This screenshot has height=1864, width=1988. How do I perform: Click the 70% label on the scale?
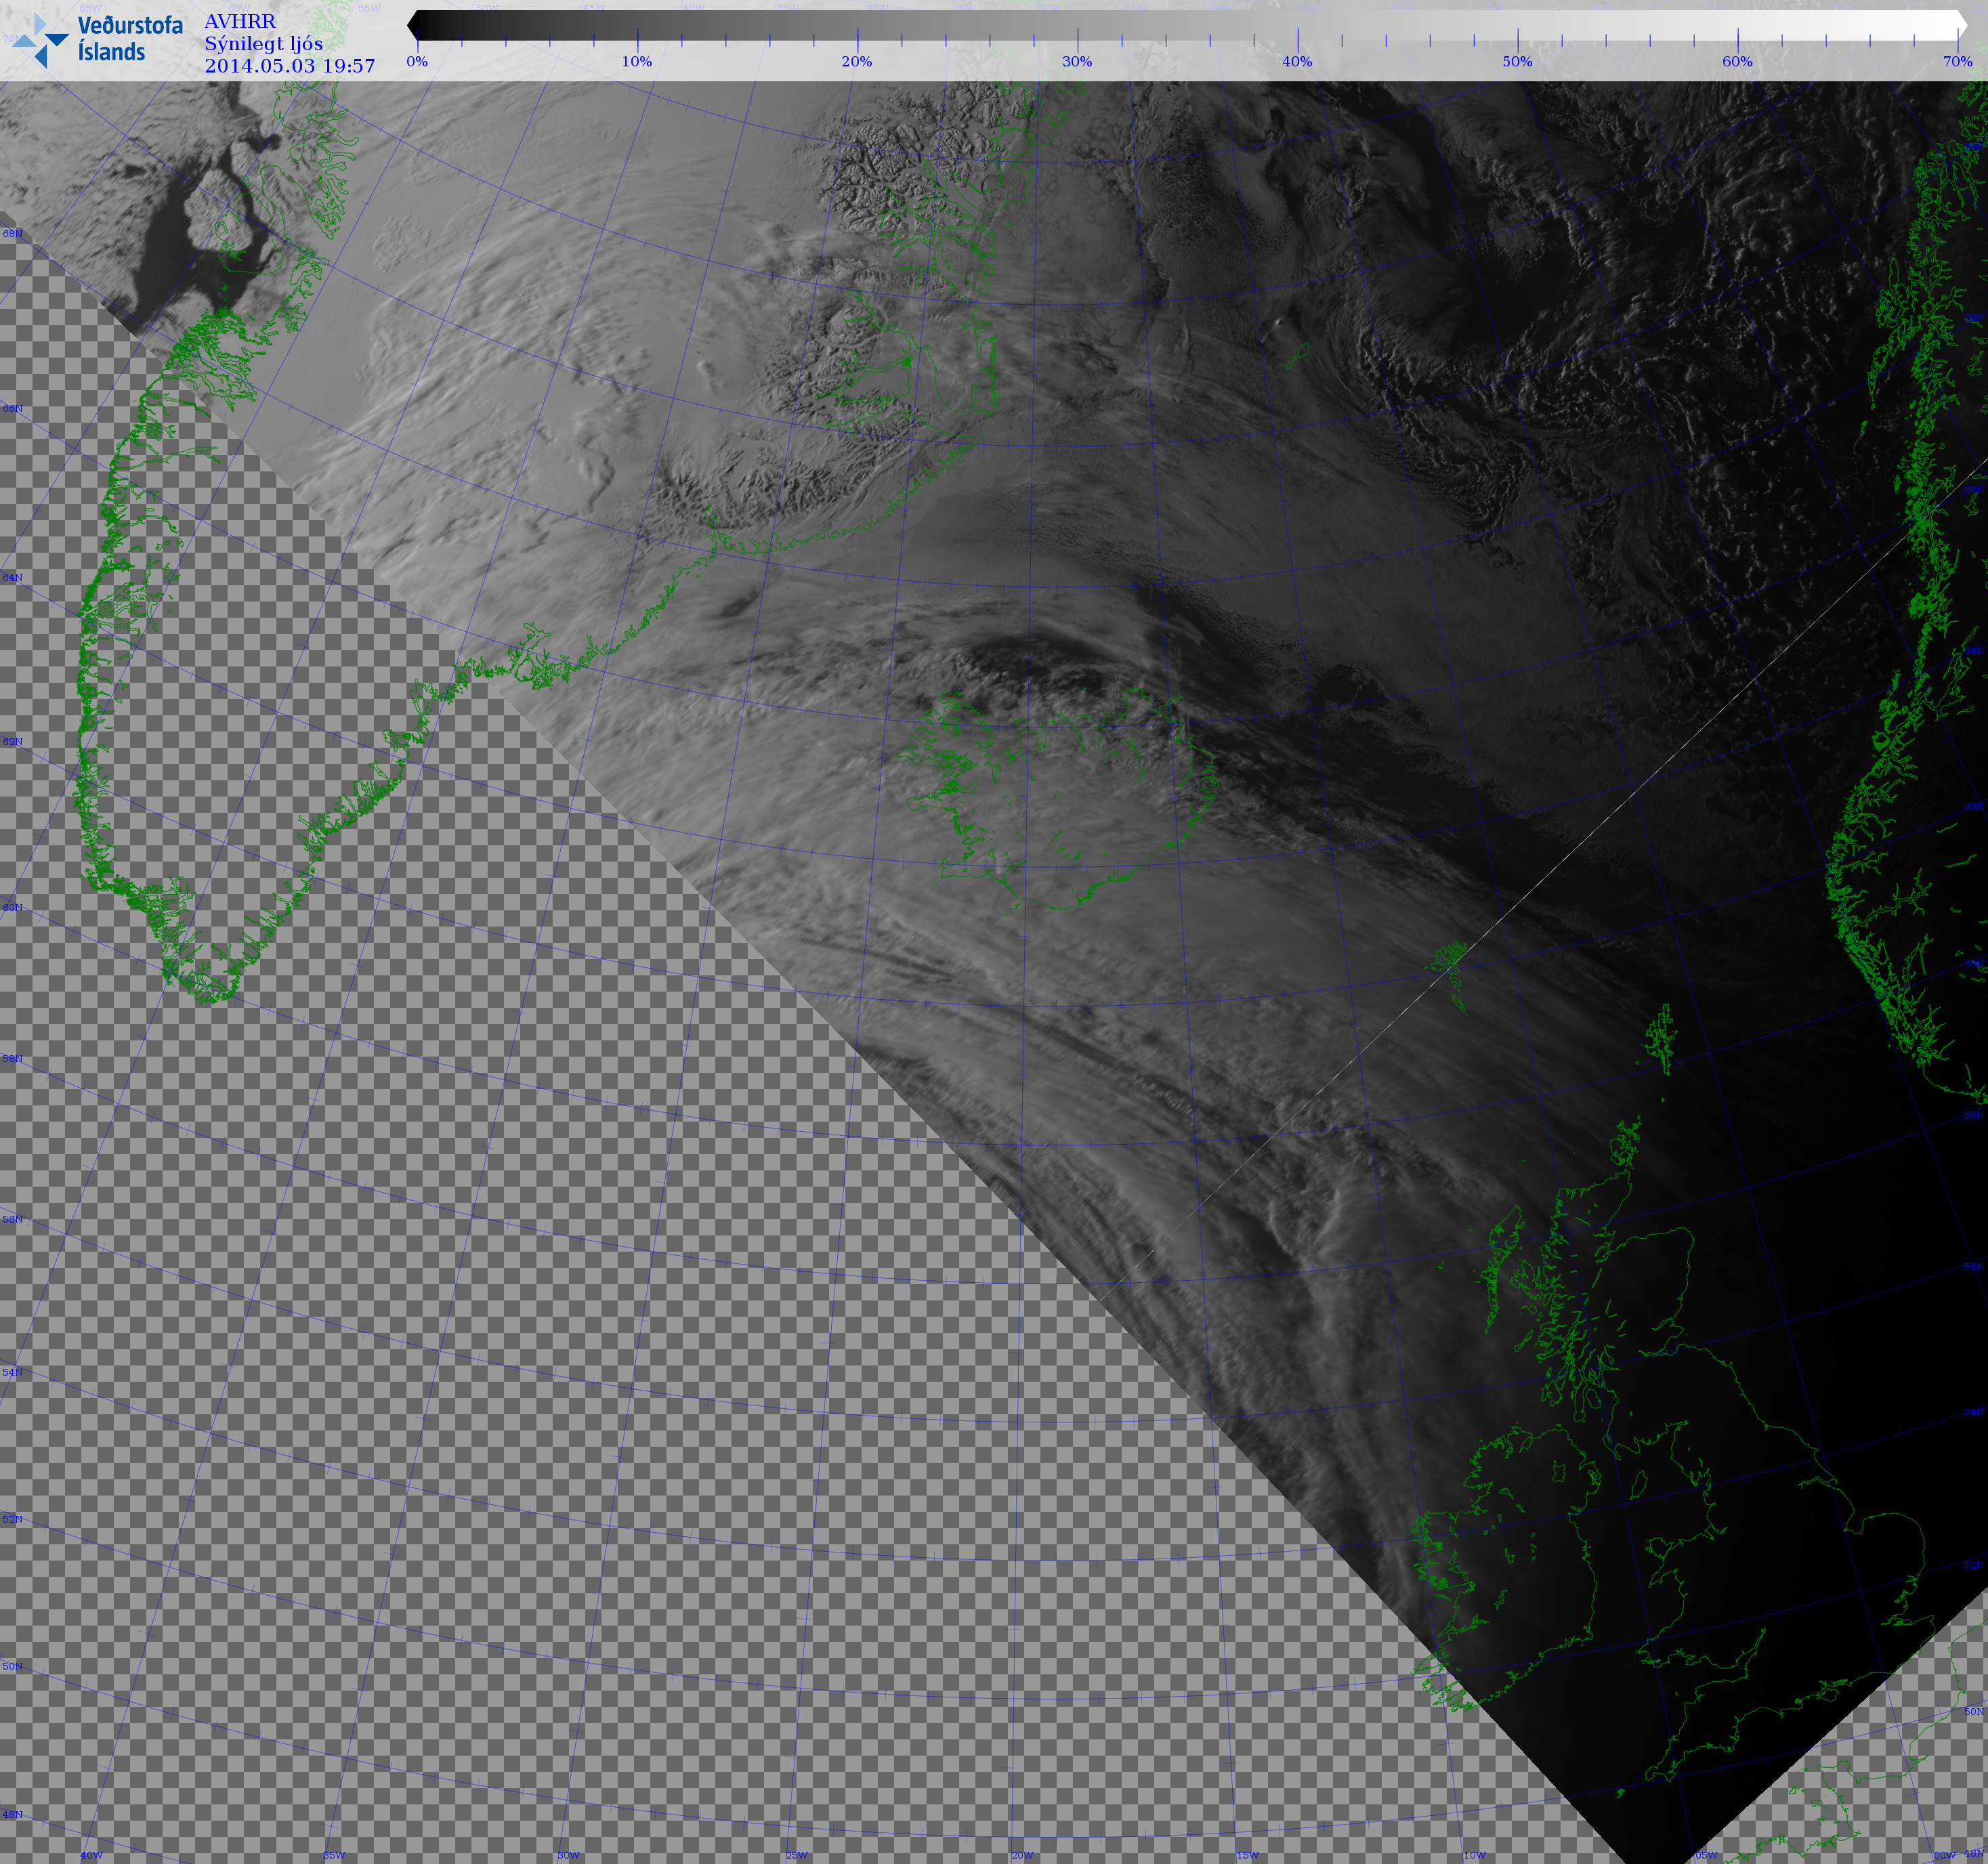click(1957, 62)
